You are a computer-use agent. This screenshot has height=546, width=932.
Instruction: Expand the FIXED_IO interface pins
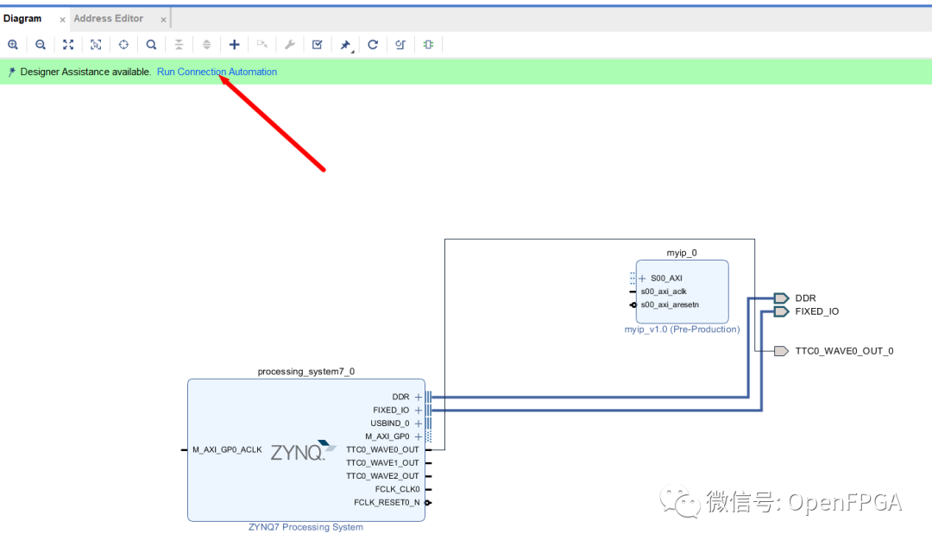click(418, 410)
